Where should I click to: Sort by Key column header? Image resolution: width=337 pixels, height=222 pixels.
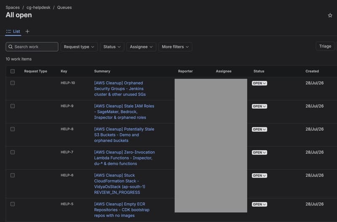64,71
